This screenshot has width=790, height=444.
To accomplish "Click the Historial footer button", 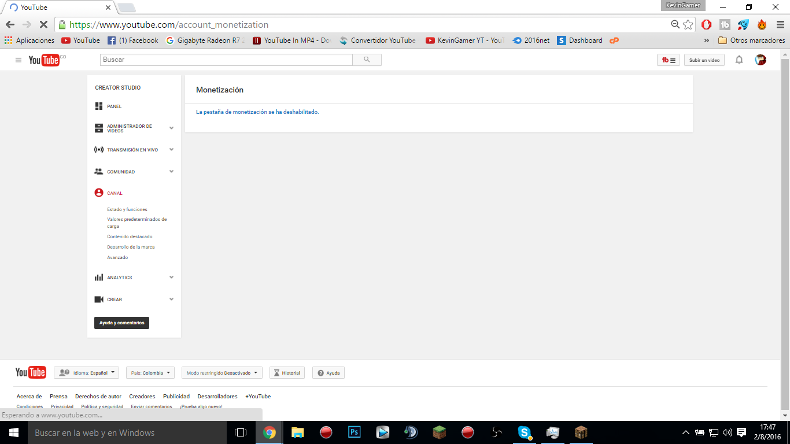I will pos(287,373).
